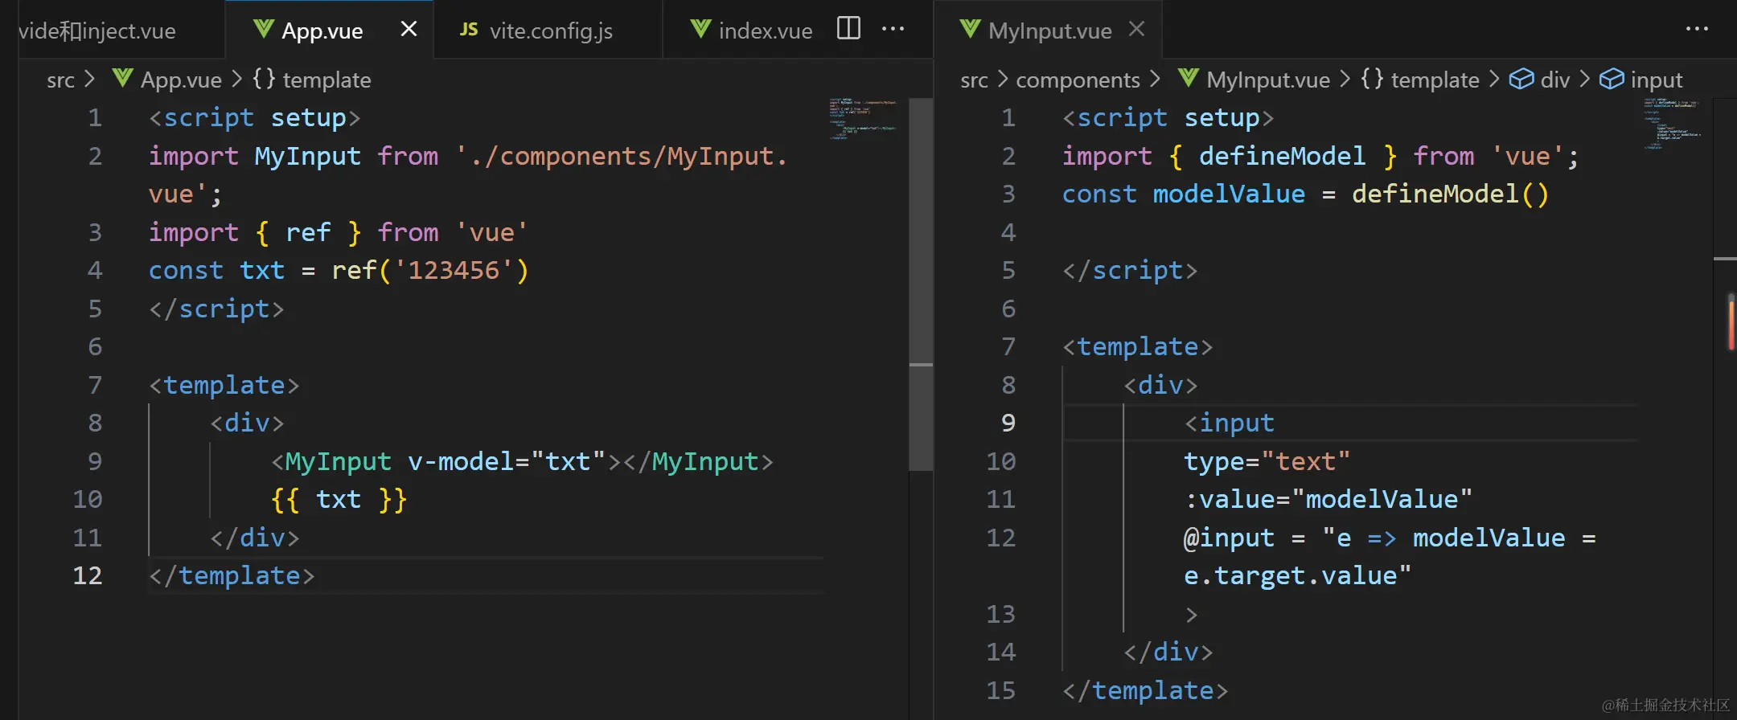Image resolution: width=1737 pixels, height=720 pixels.
Task: Switch to the App.vue tab
Action: point(330,31)
